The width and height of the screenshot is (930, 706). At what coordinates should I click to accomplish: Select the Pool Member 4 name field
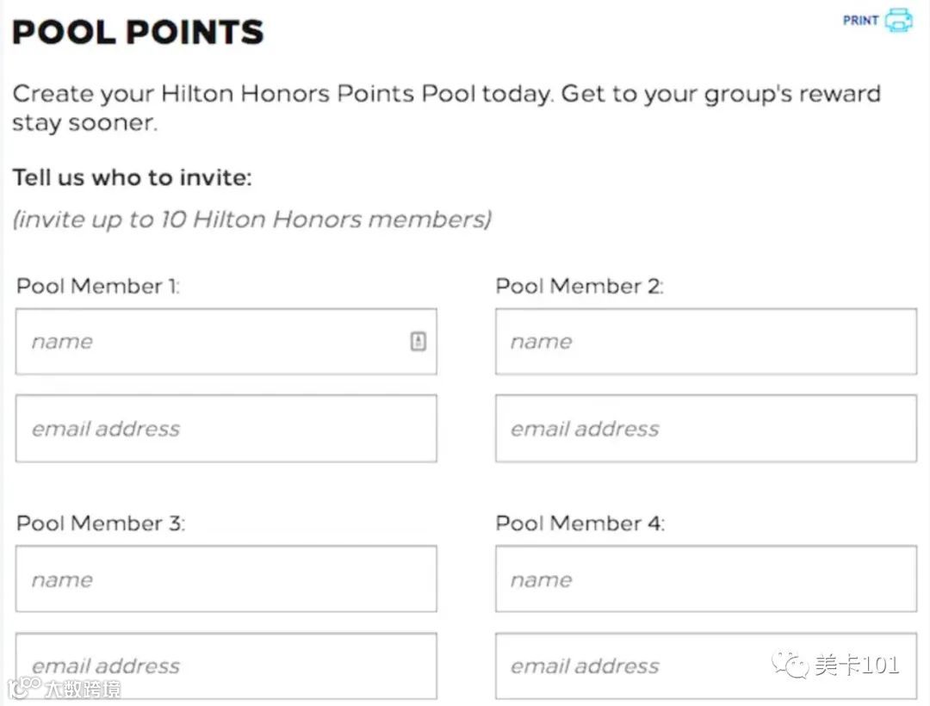(x=705, y=579)
